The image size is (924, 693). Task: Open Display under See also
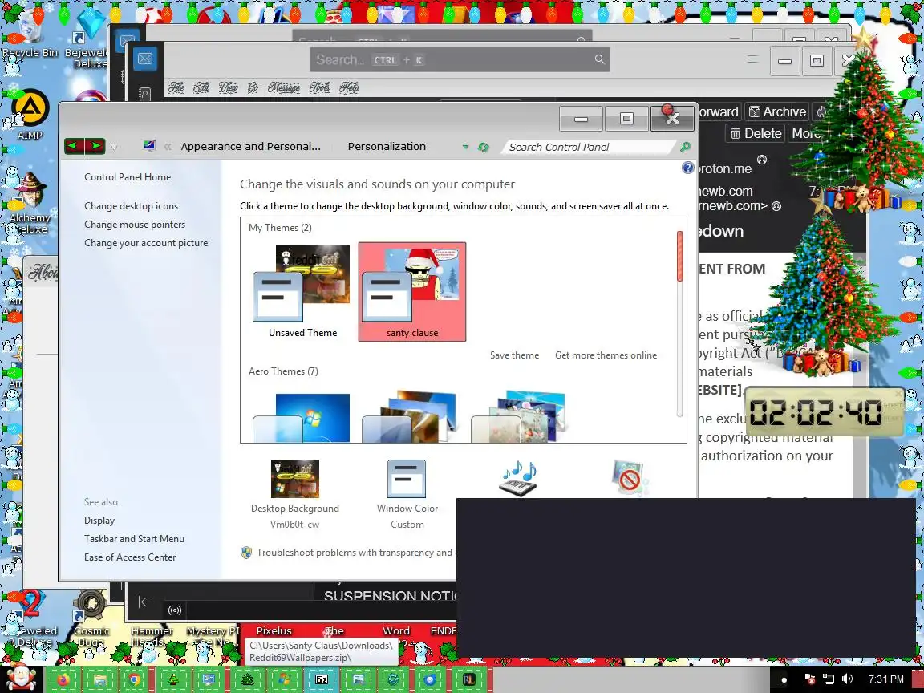pyautogui.click(x=99, y=521)
